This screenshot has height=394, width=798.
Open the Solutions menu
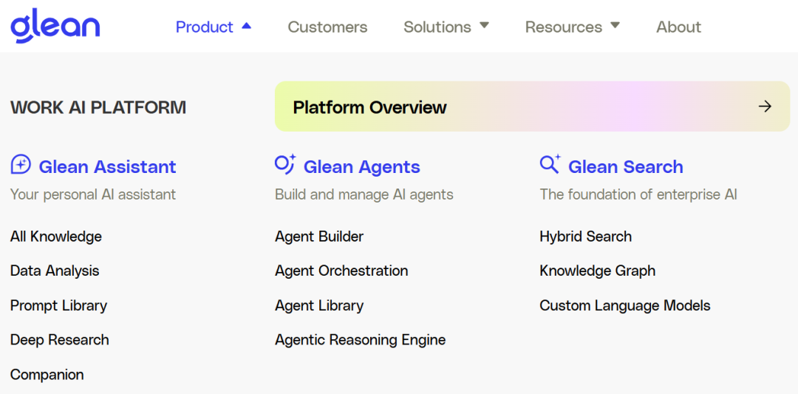click(x=437, y=27)
